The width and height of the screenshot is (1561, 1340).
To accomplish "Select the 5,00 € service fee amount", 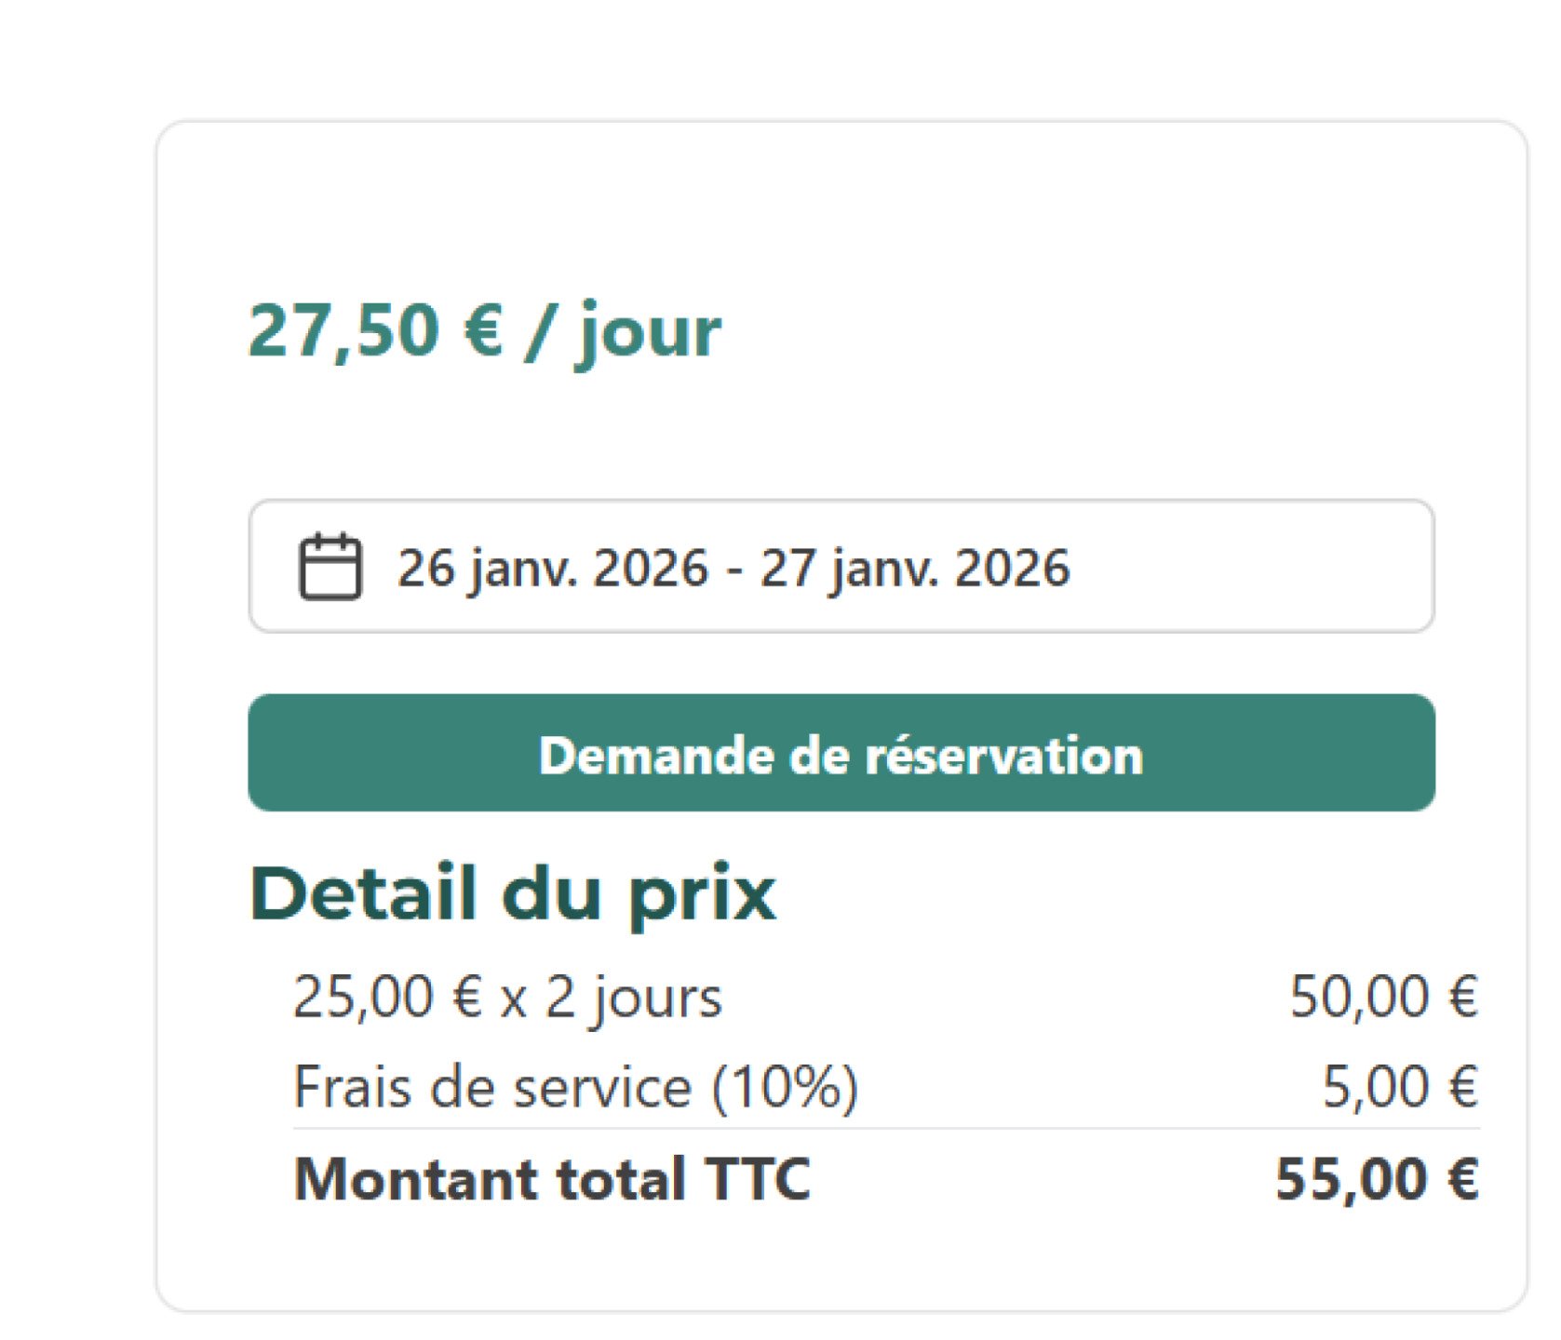I will (1400, 1086).
